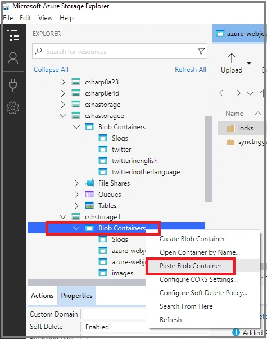Collapse the cshastoragee node
Viewport: 267px width, 339px height.
tap(63, 116)
